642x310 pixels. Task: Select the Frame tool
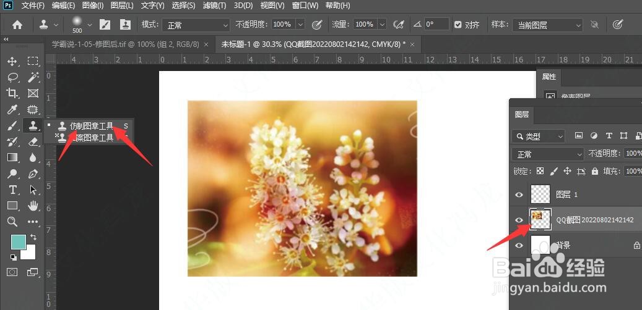coord(33,93)
